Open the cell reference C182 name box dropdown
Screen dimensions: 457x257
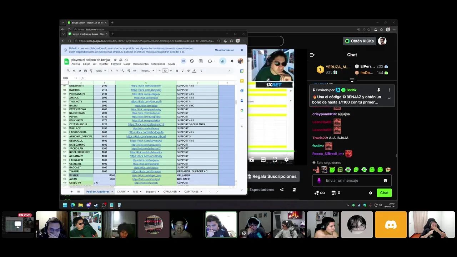[76, 78]
